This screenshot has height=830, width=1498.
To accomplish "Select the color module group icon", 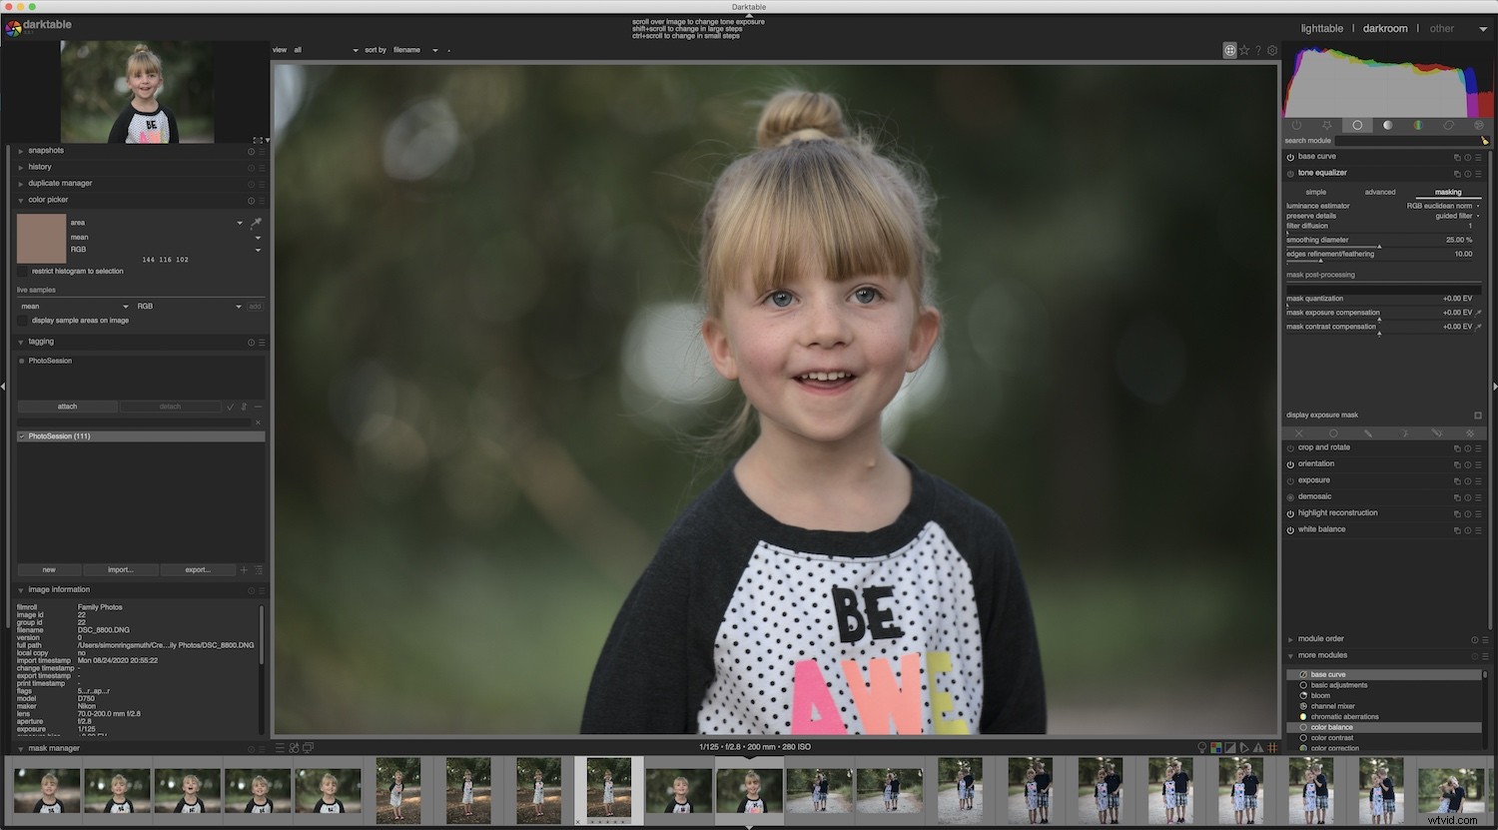I will click(1418, 125).
